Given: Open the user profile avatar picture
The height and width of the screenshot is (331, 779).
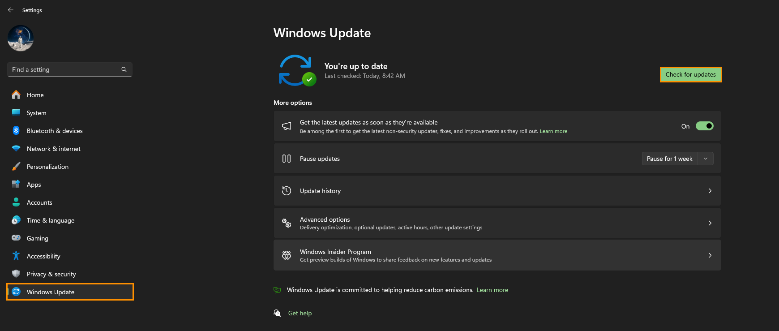Looking at the screenshot, I should point(21,38).
